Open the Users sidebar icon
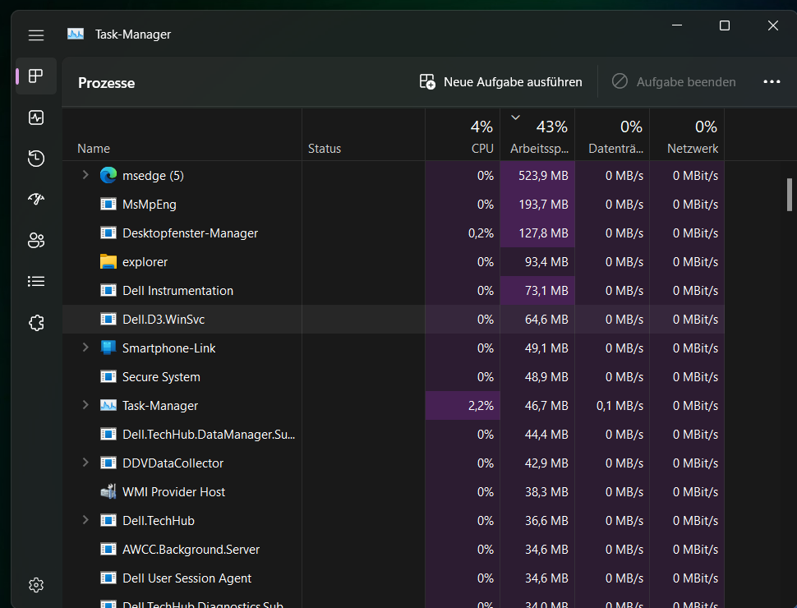797x608 pixels. pyautogui.click(x=36, y=240)
